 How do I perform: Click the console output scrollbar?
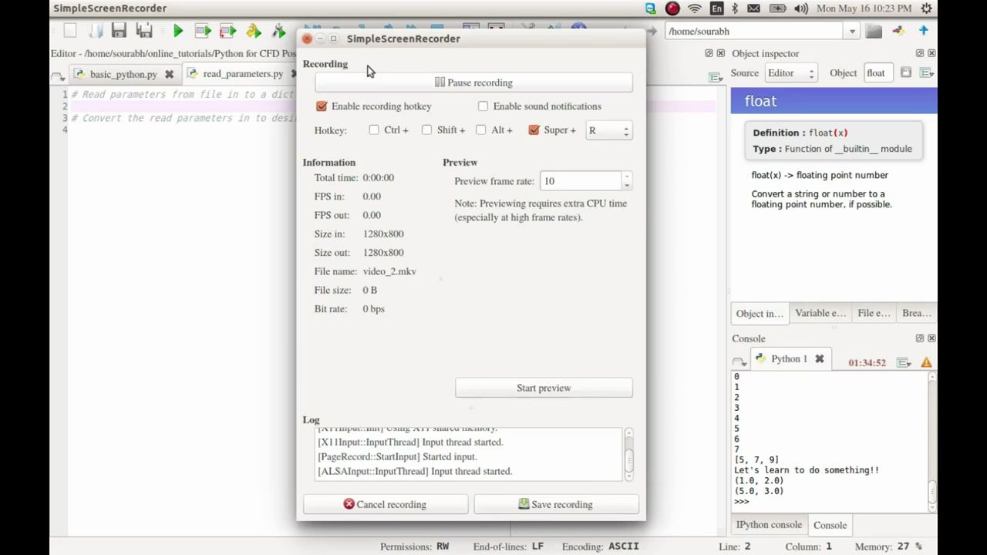point(932,441)
